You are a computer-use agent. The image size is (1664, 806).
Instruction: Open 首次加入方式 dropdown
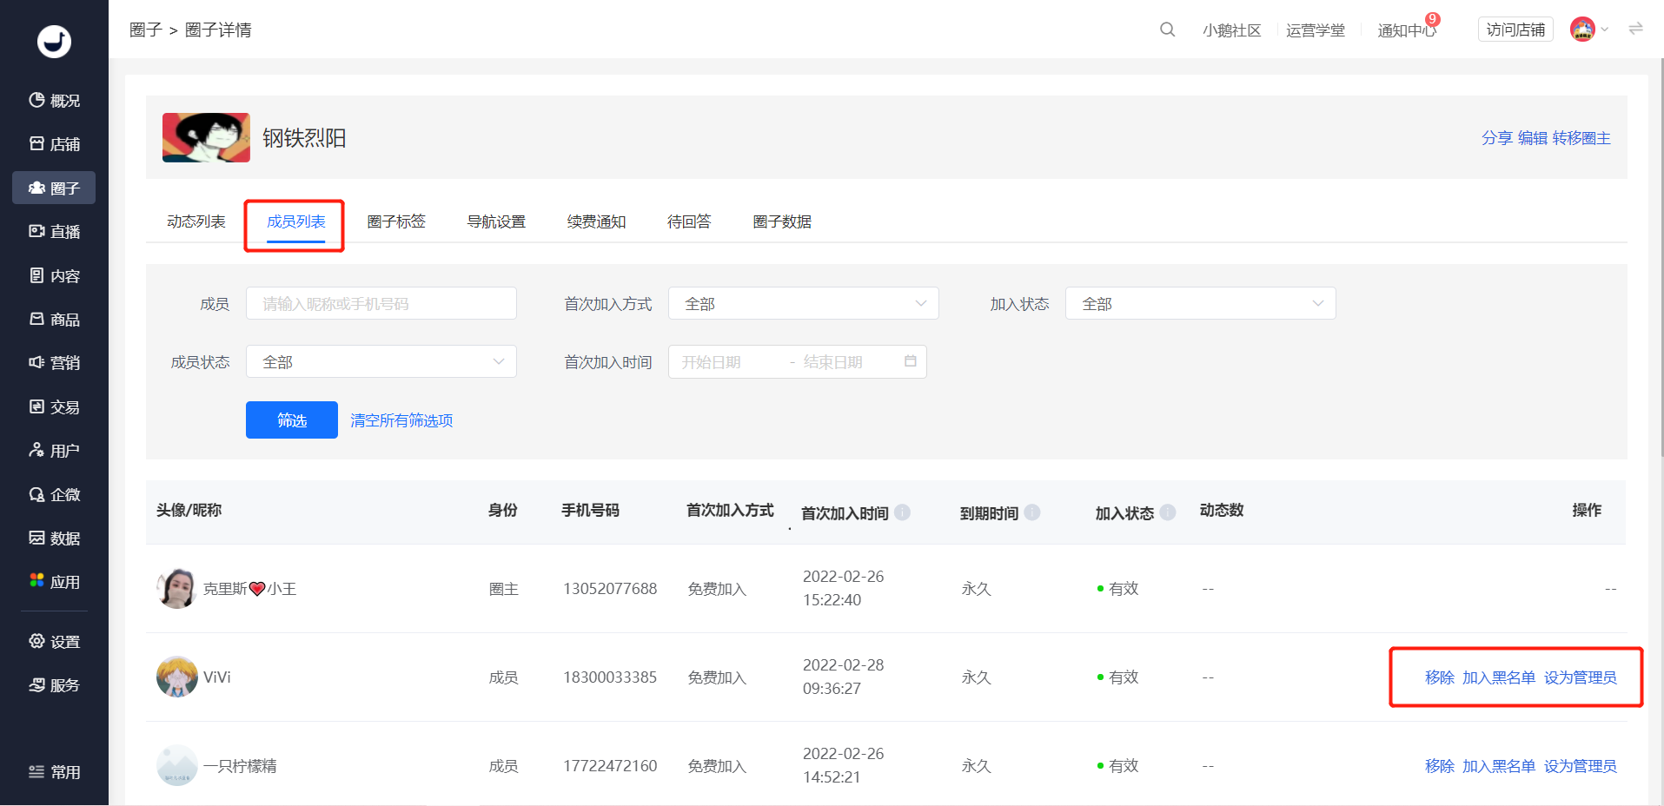coord(804,303)
